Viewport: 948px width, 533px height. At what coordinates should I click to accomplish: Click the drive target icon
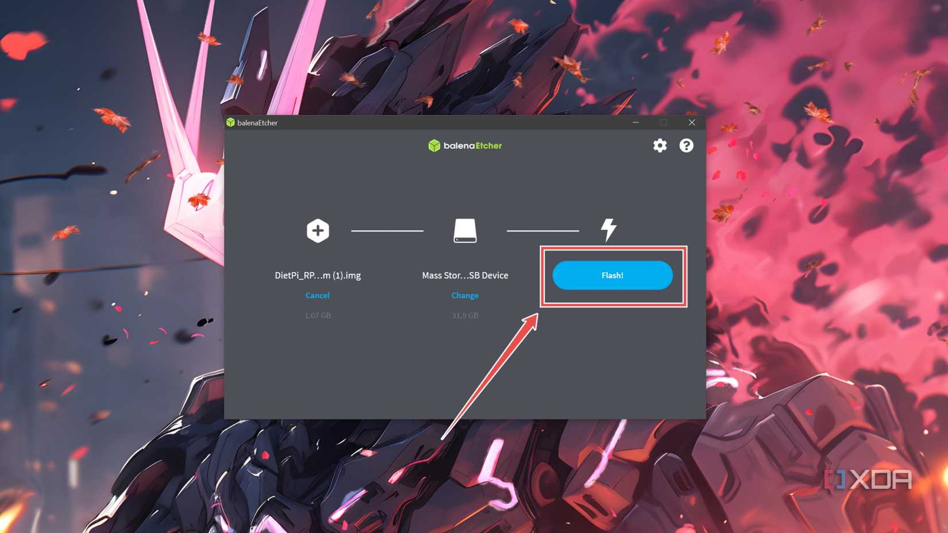coord(465,231)
